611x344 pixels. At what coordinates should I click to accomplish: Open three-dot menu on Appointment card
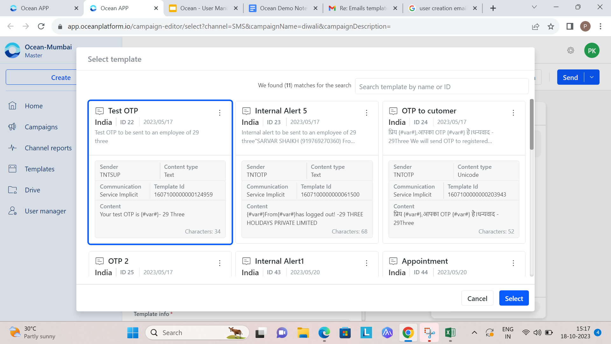pyautogui.click(x=513, y=263)
